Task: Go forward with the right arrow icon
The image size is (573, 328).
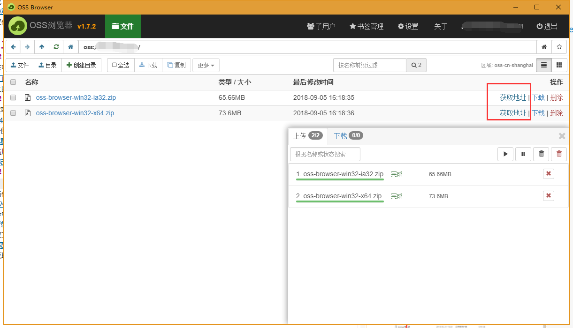Action: [27, 47]
